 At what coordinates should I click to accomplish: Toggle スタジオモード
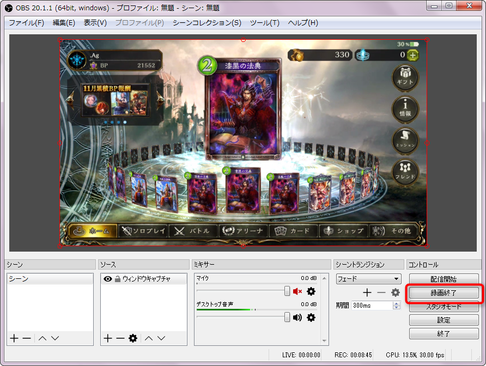coord(444,307)
